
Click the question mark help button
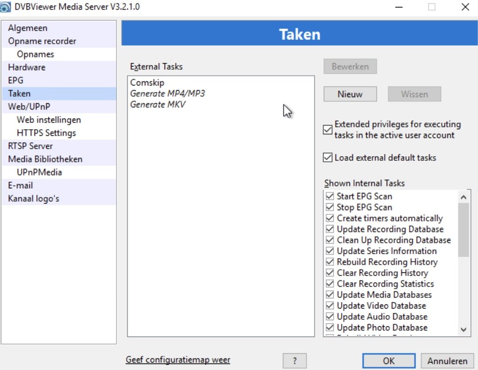(295, 361)
